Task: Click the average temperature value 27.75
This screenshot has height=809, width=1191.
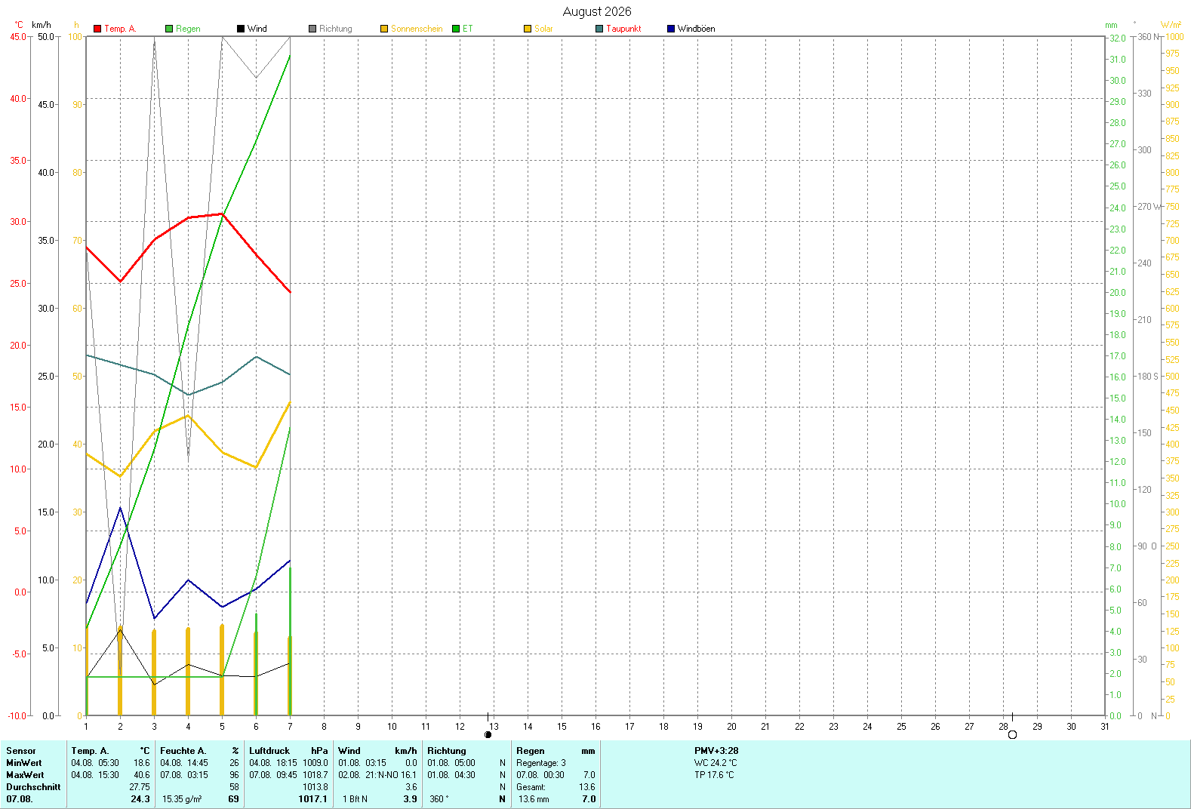Action: pyautogui.click(x=140, y=787)
